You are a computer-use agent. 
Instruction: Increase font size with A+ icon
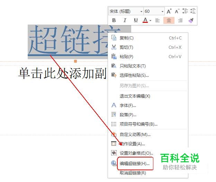[x=169, y=11]
